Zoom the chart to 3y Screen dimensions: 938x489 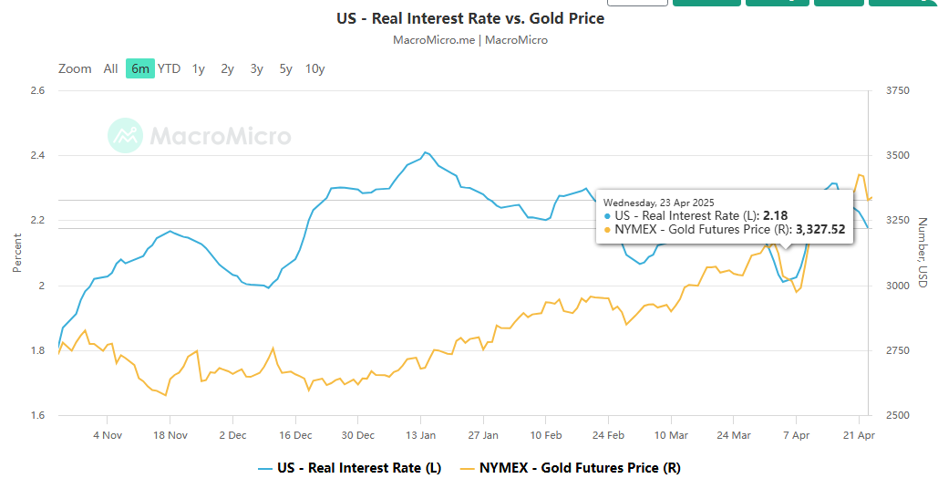pyautogui.click(x=257, y=68)
